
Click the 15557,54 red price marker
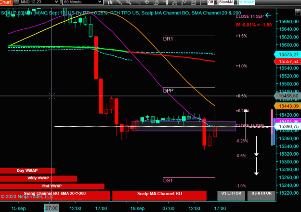(288, 62)
